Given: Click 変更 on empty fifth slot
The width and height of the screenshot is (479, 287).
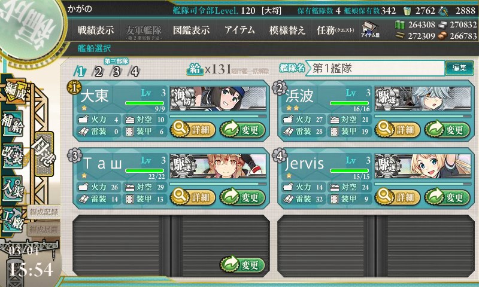Looking at the screenshot, I should (242, 264).
